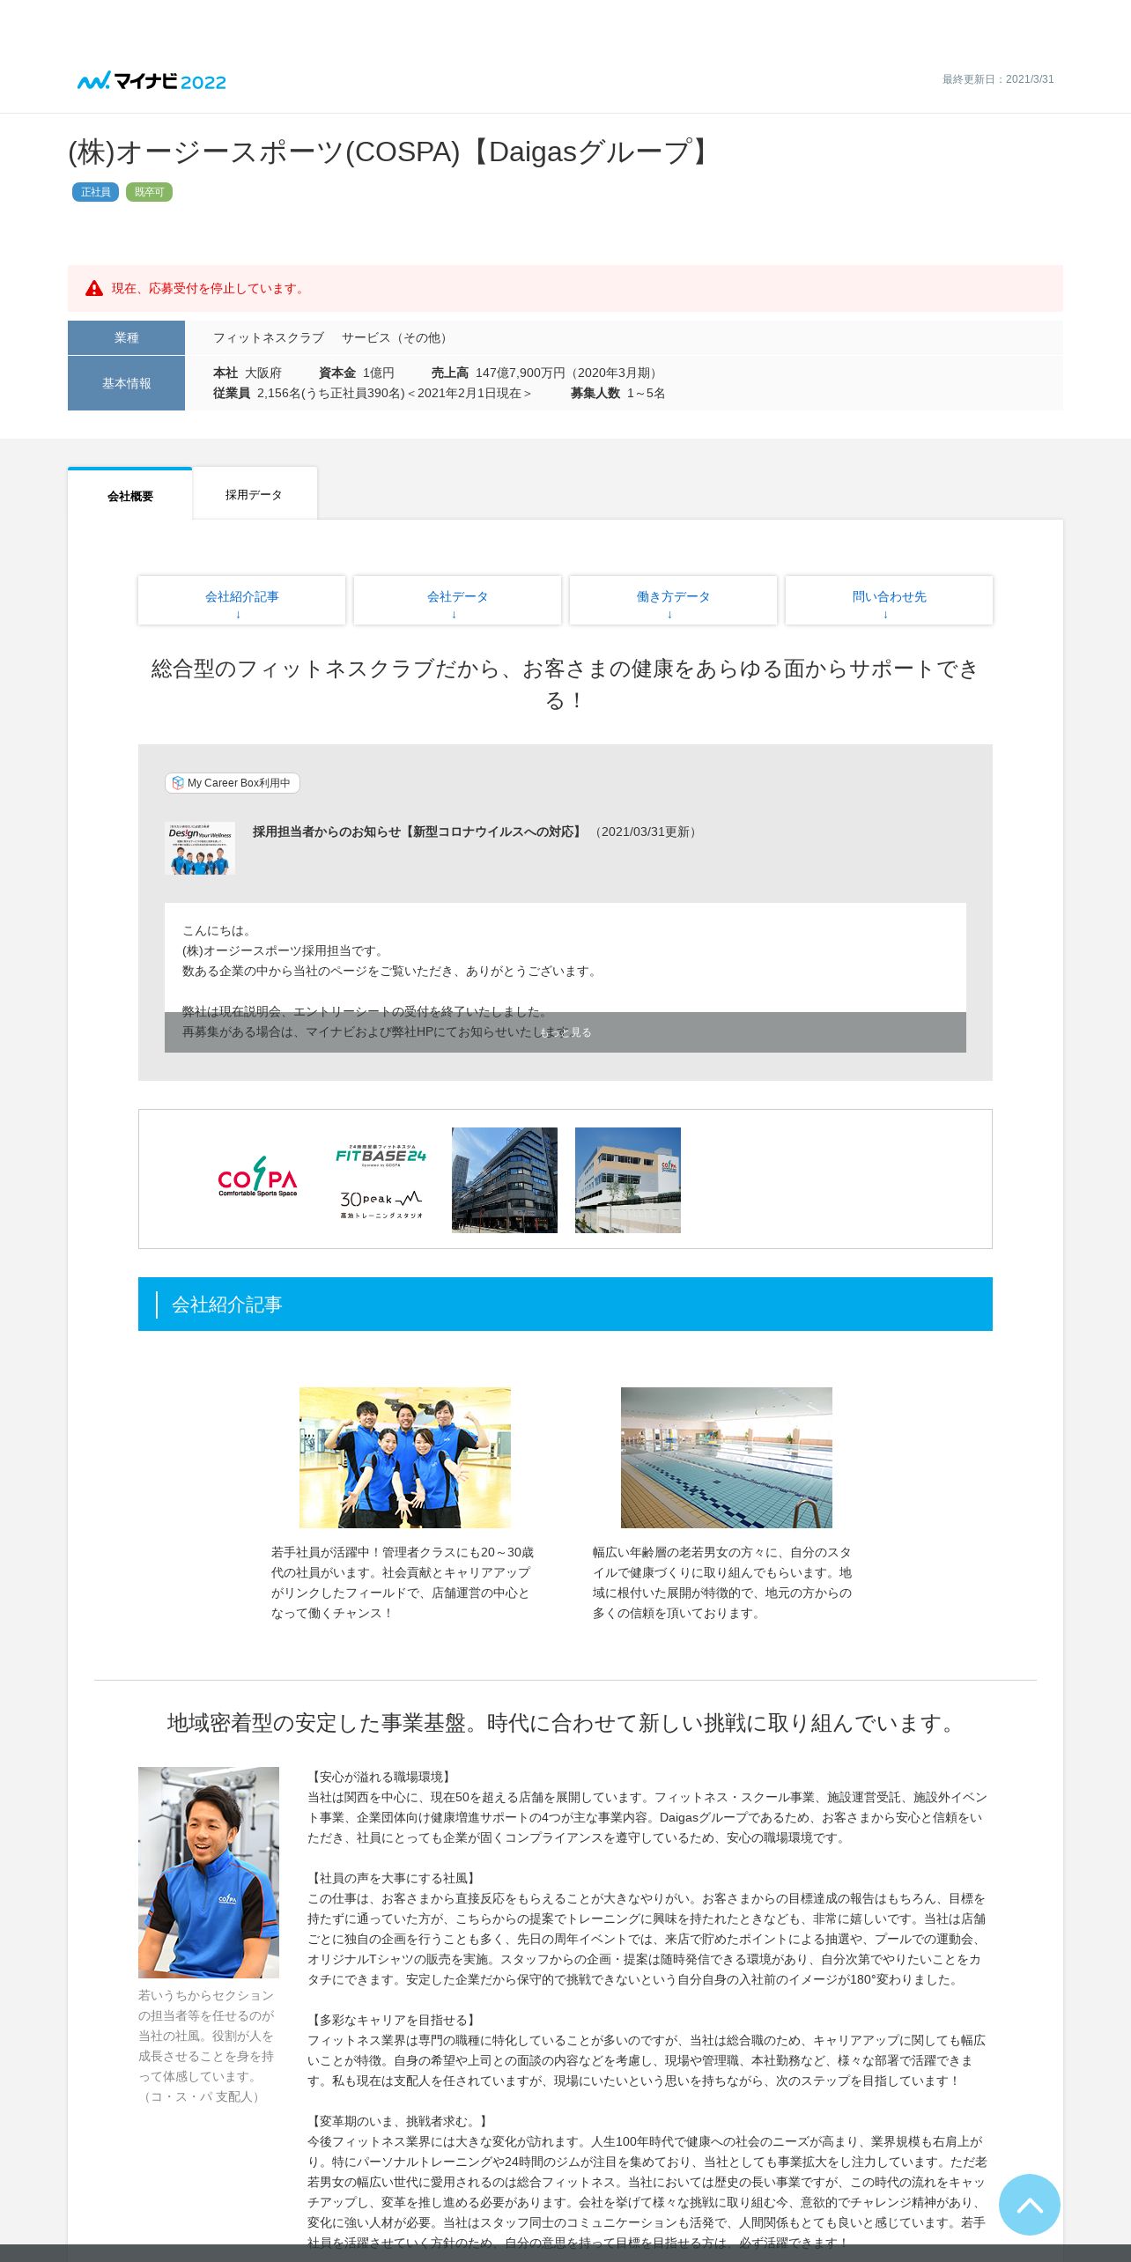
Task: Click the 資本金 1億円 text
Action: (357, 373)
